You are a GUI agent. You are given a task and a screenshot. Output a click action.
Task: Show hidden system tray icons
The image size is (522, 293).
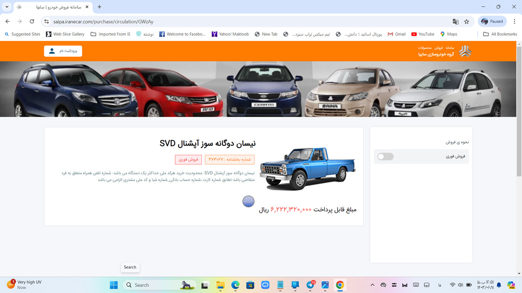click(372, 285)
